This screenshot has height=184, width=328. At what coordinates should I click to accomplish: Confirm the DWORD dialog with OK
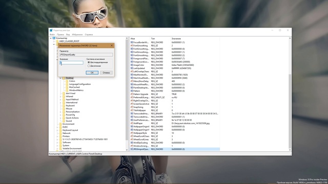[92, 73]
